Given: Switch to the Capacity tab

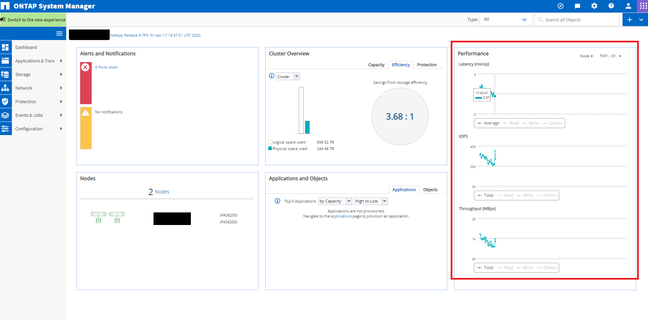Looking at the screenshot, I should click(376, 65).
